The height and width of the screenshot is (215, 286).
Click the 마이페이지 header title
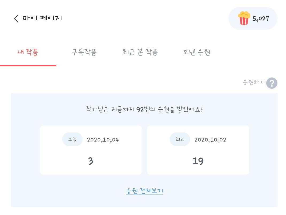tap(42, 18)
